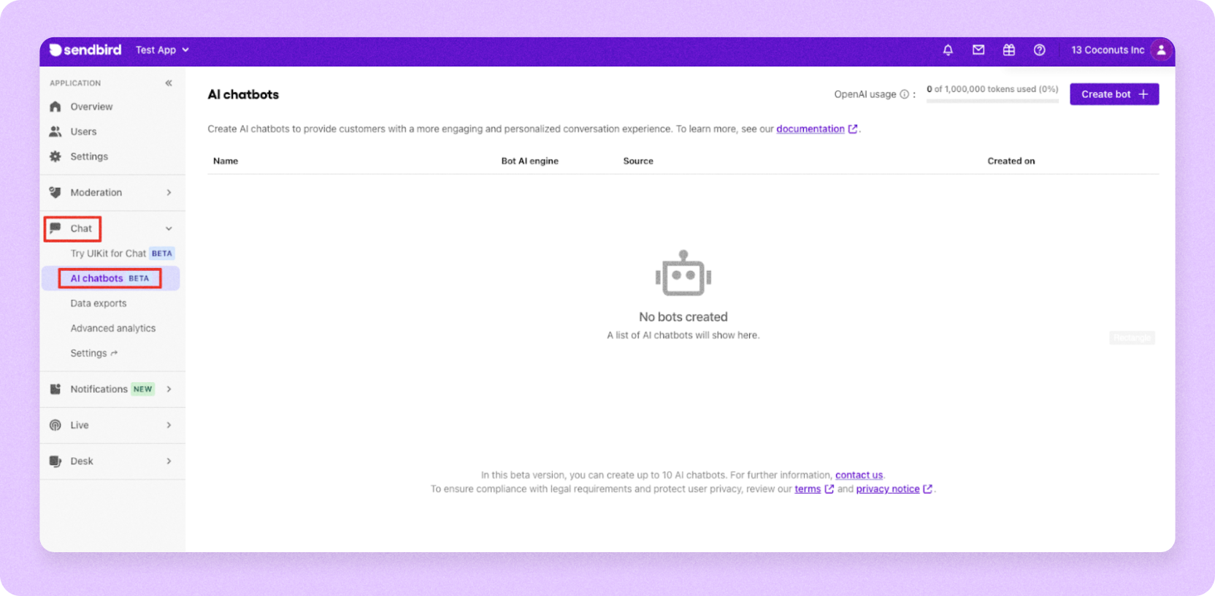
Task: Open the notifications bell icon
Action: coord(948,50)
